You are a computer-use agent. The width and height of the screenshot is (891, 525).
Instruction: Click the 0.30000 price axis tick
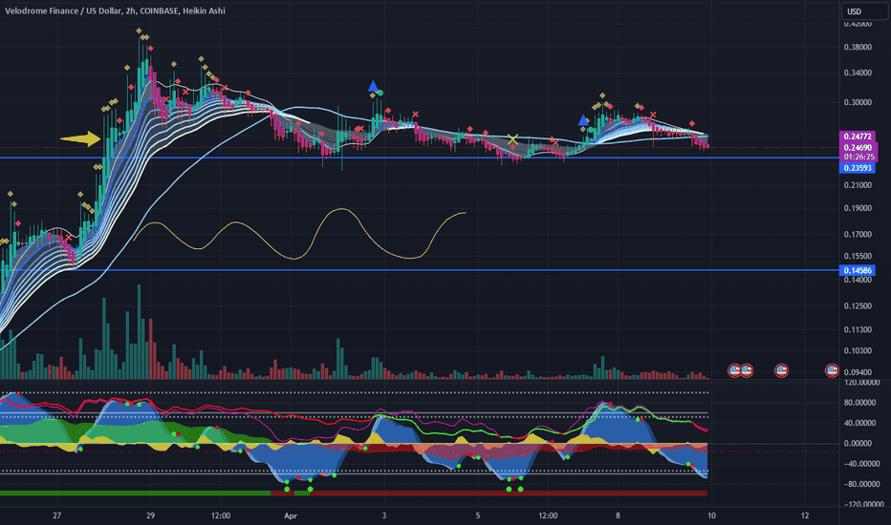[858, 103]
